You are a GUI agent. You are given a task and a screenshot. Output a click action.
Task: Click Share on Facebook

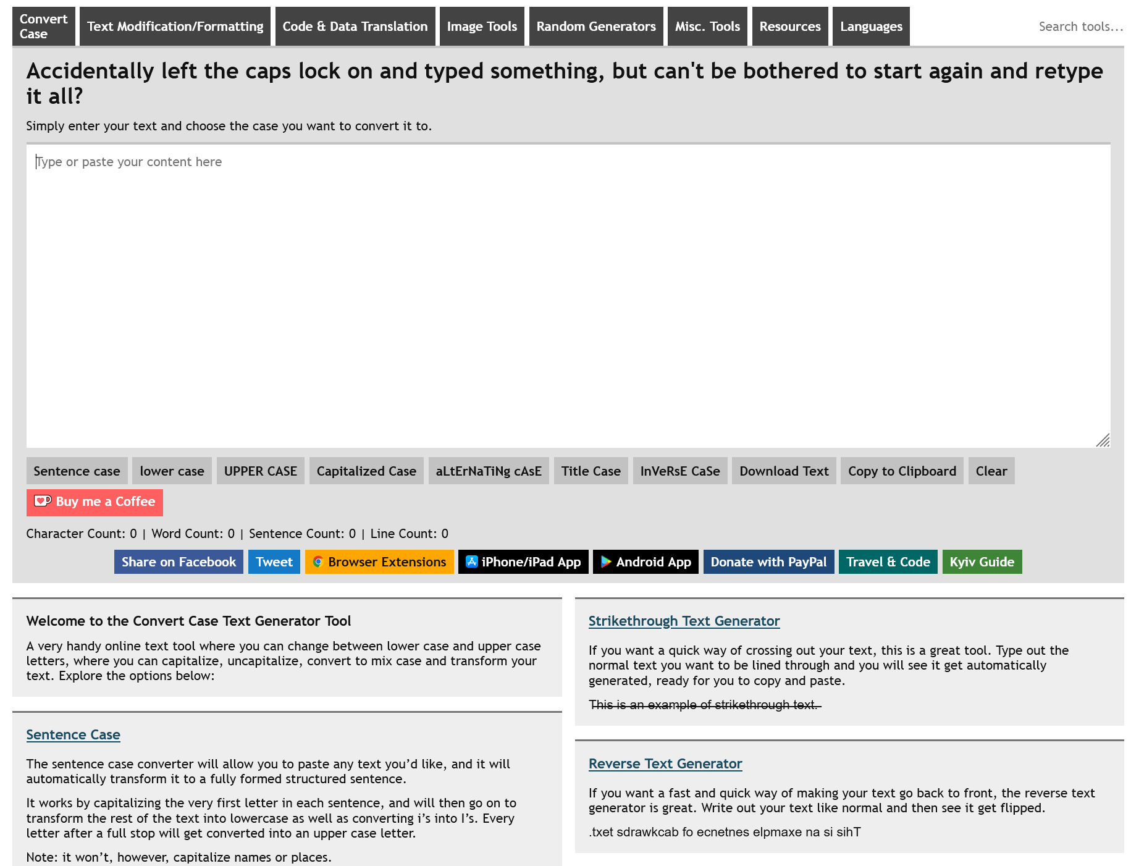click(179, 562)
